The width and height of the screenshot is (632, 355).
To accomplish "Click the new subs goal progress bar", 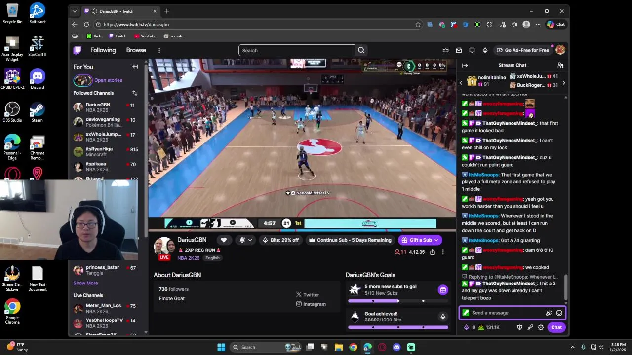I will pos(398,301).
